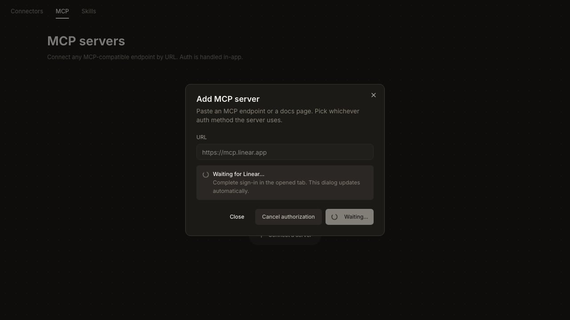The height and width of the screenshot is (320, 570).
Task: Click the URL input field
Action: pyautogui.click(x=285, y=152)
